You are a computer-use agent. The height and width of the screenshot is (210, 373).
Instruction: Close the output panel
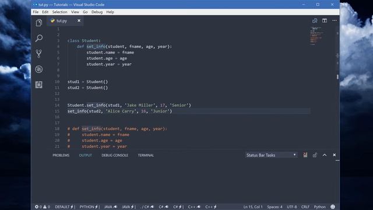coord(334,155)
